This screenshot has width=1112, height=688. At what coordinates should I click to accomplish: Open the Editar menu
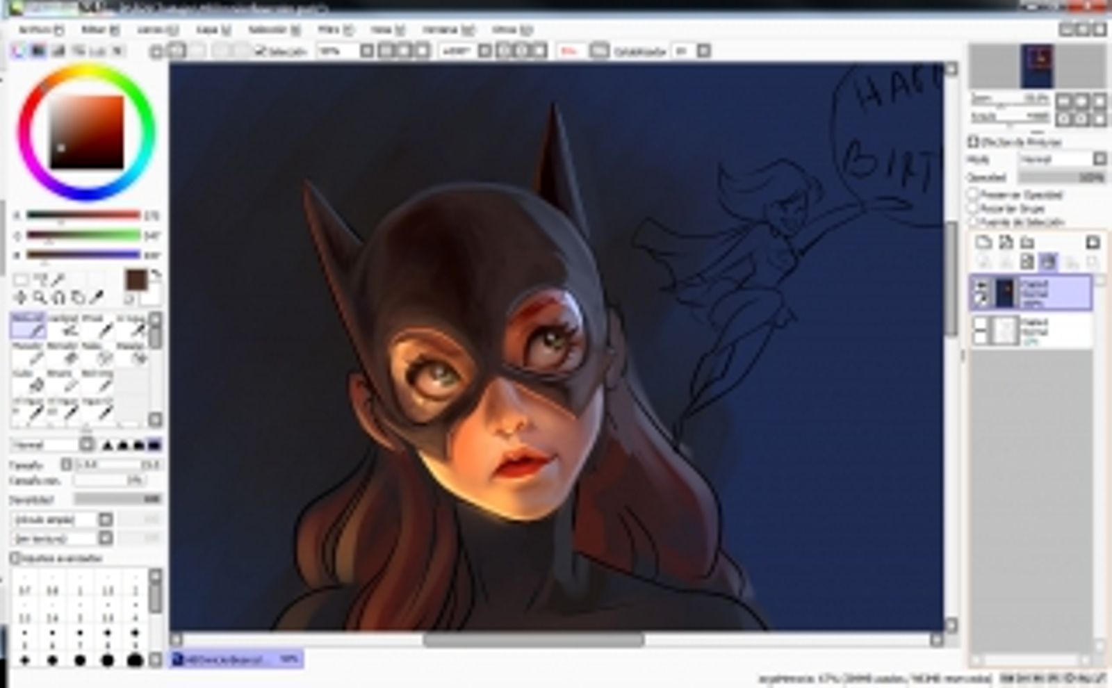click(101, 30)
